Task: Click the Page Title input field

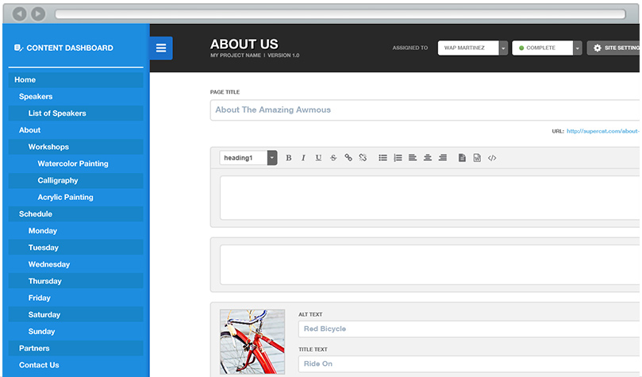Action: tap(425, 110)
